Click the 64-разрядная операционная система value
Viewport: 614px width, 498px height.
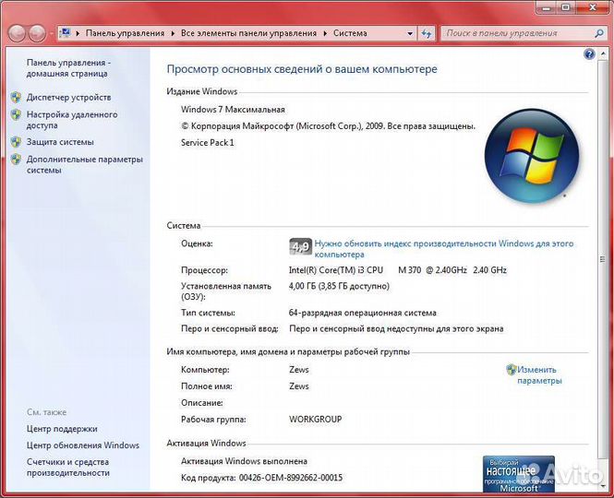363,313
